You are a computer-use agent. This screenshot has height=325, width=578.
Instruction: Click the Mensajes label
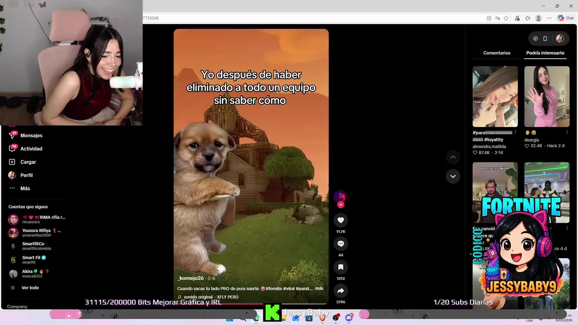(31, 135)
